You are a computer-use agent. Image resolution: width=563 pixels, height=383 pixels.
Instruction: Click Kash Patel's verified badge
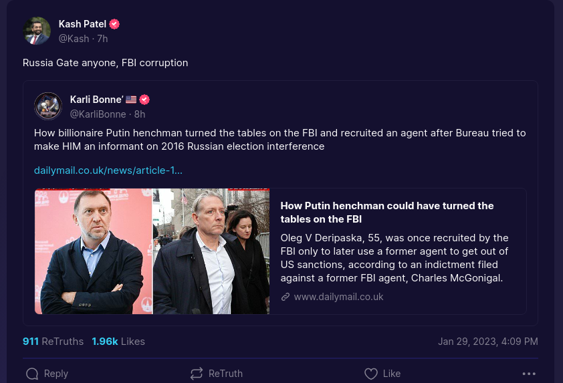pyautogui.click(x=114, y=24)
